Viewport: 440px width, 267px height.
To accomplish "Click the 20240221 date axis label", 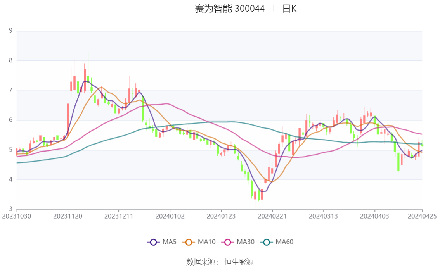I will tap(272, 216).
